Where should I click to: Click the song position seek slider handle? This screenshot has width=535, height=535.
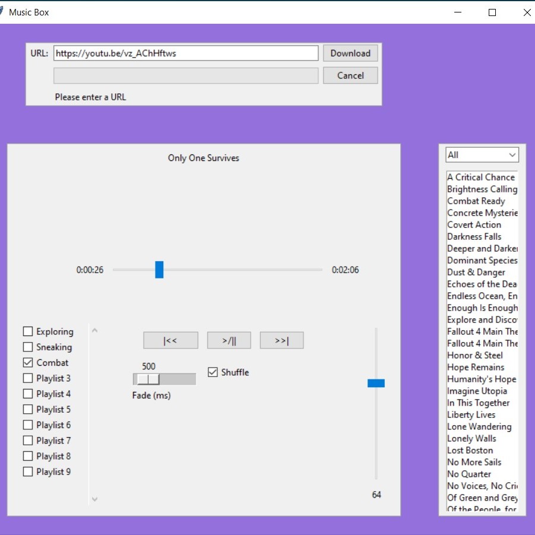click(x=159, y=270)
